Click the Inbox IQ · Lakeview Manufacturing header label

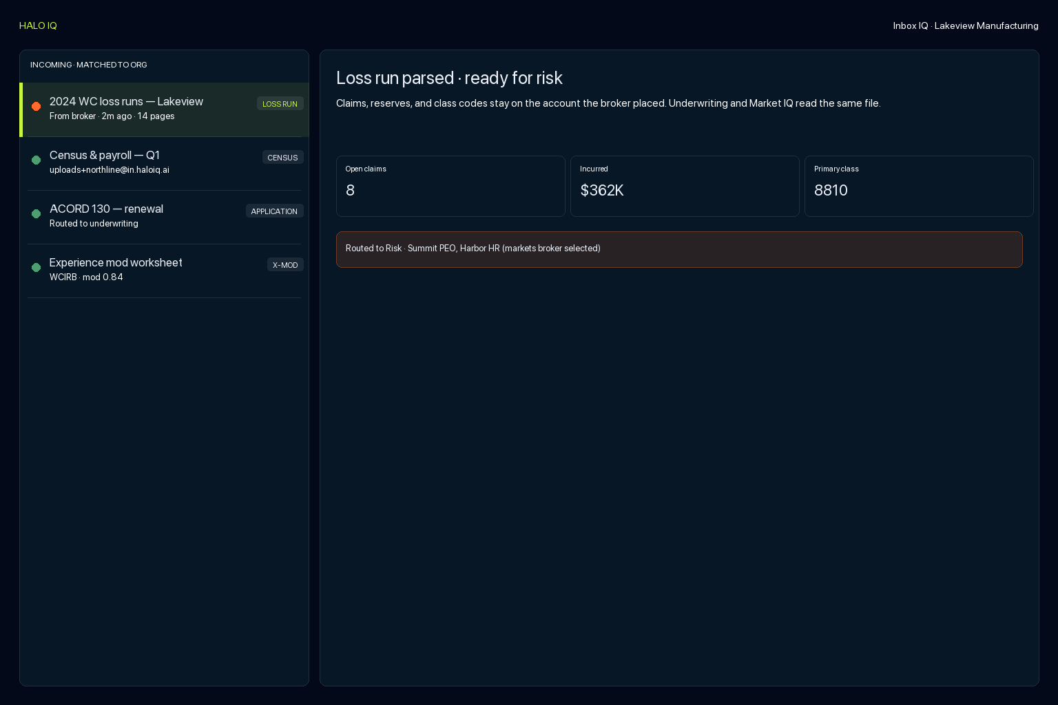click(x=966, y=25)
